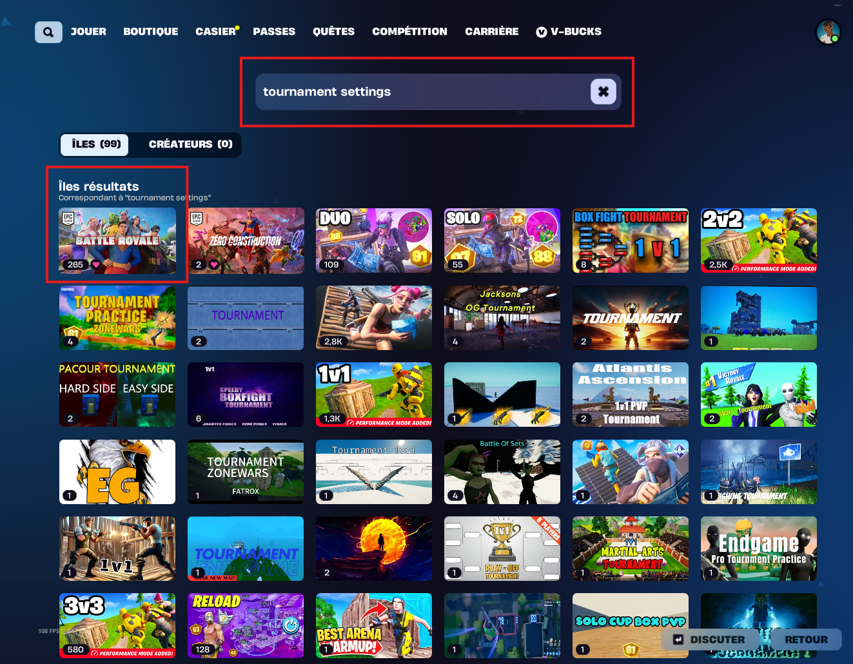Click the Epic badge on Zero Construction tile

(x=197, y=218)
